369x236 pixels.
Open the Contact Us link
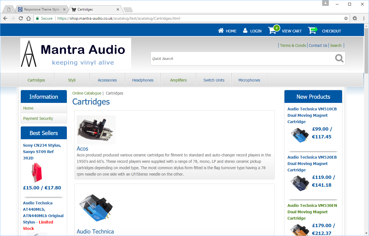(x=318, y=45)
